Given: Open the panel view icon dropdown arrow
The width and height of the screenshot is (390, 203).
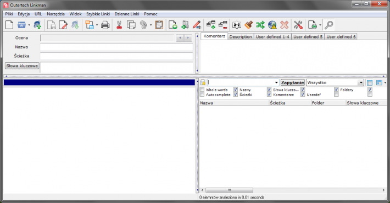Looking at the screenshot, I should [x=385, y=83].
